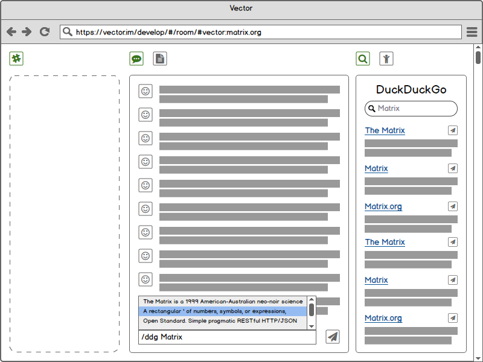Click send message paper plane button
This screenshot has height=362, width=483.
coord(333,337)
